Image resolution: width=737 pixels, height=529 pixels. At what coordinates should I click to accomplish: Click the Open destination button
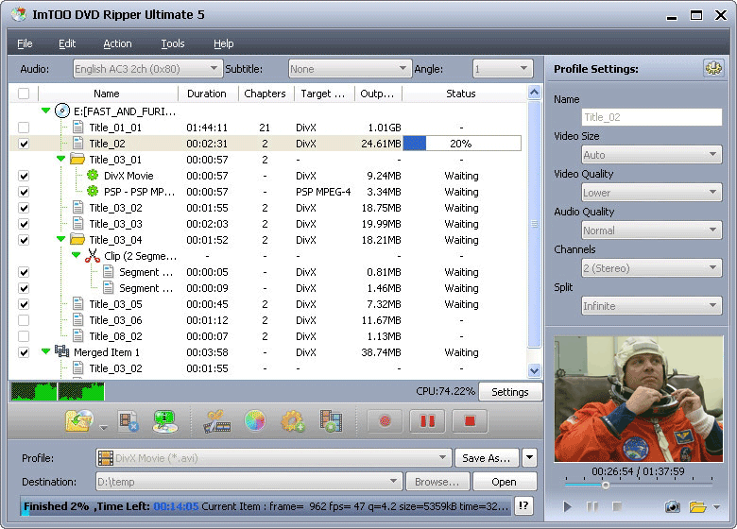[x=504, y=482]
